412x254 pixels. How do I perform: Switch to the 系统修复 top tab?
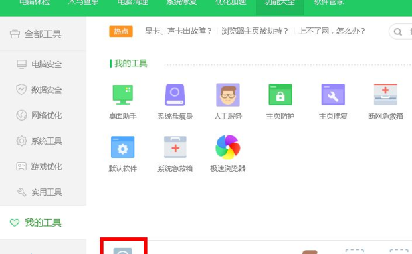[x=181, y=3]
